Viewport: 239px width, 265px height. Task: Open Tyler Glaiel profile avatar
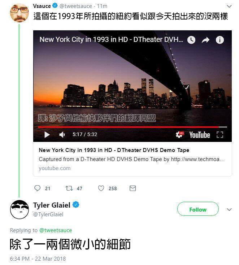(19, 209)
